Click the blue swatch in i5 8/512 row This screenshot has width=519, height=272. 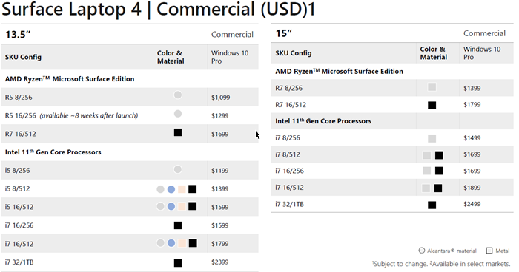point(171,189)
